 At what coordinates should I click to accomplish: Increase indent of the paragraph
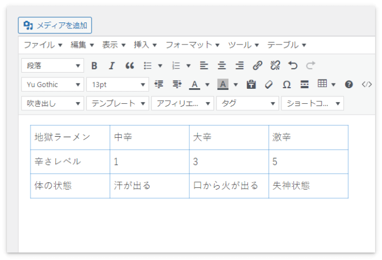point(177,84)
